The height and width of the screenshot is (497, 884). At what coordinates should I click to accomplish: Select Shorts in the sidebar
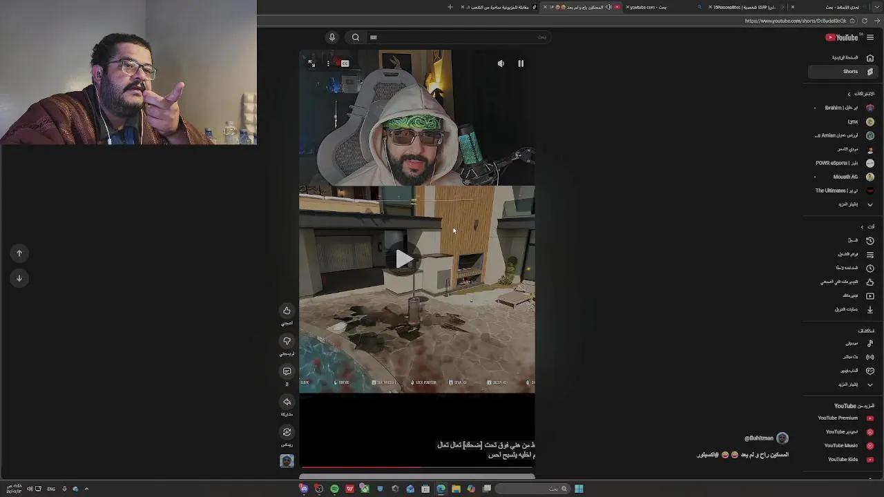843,72
